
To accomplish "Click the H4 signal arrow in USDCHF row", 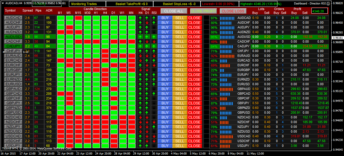I will pos(140,141).
